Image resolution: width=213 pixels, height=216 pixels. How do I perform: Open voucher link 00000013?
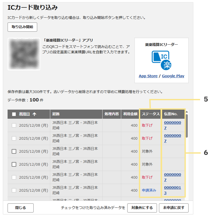click(x=172, y=190)
